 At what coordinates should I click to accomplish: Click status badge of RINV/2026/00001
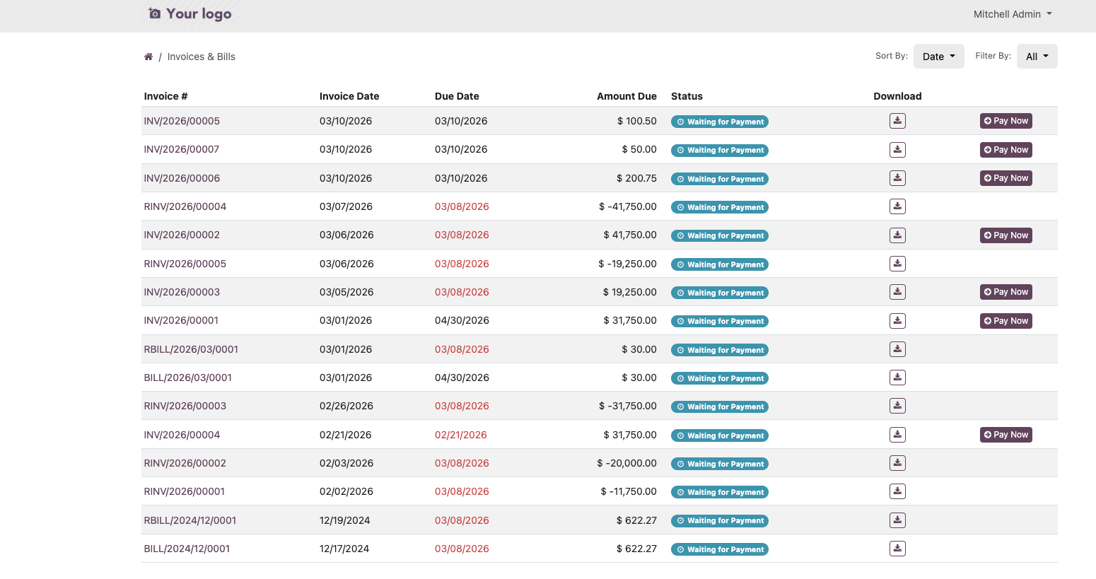[x=720, y=492]
